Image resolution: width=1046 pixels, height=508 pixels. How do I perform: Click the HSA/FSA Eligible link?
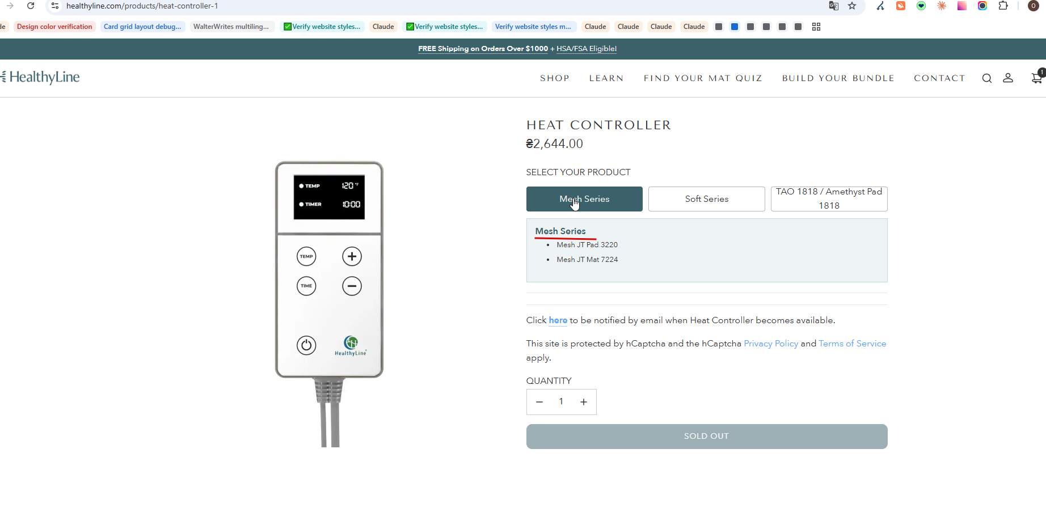[587, 49]
